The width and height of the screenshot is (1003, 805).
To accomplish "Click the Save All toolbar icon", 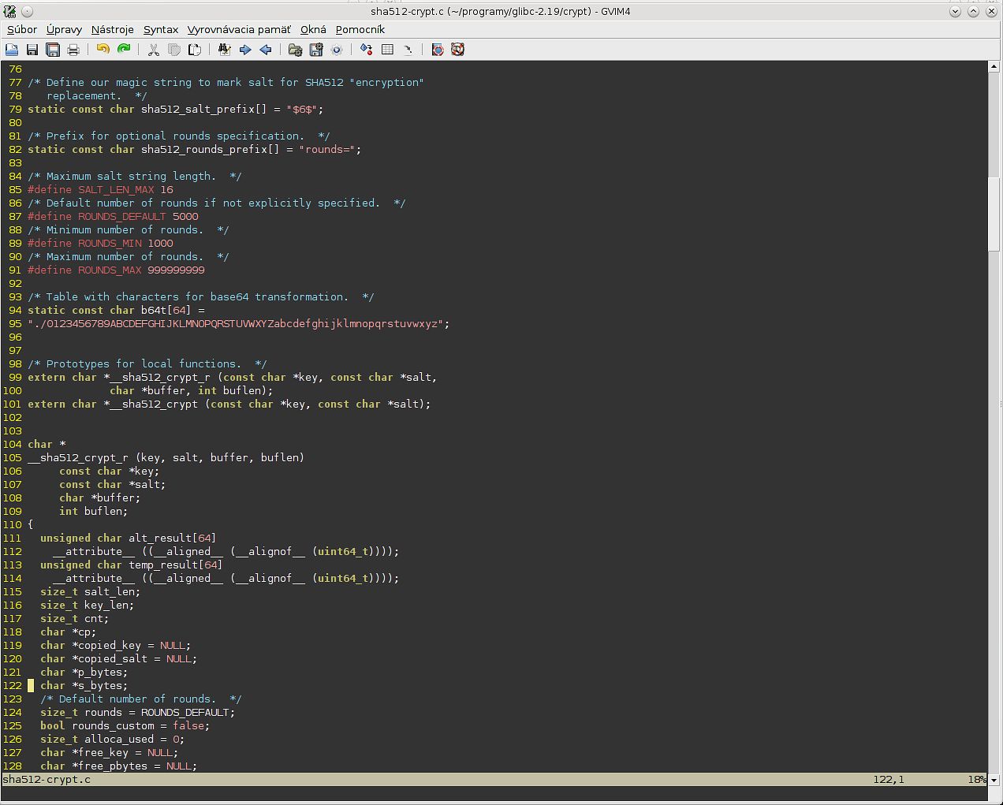I will coord(53,50).
